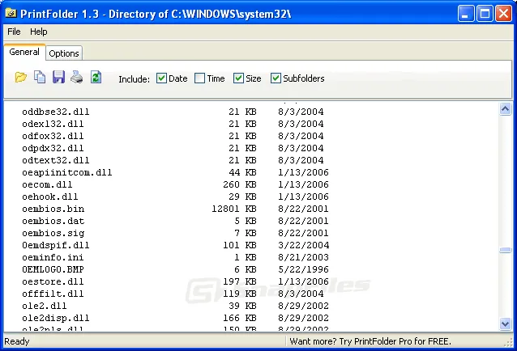The height and width of the screenshot is (351, 517).
Task: Save the listing with the floppy disk icon
Action: pyautogui.click(x=58, y=78)
